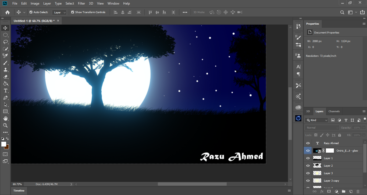The image size is (367, 195).
Task: Swap foreground and background colors
Action: click(x=8, y=139)
